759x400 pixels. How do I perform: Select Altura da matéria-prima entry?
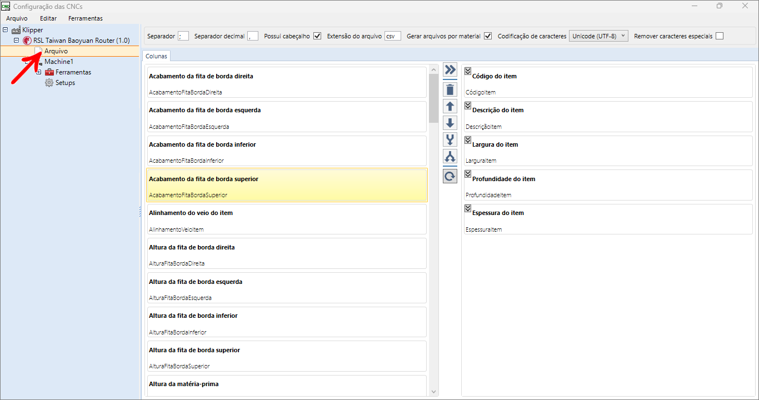point(287,386)
